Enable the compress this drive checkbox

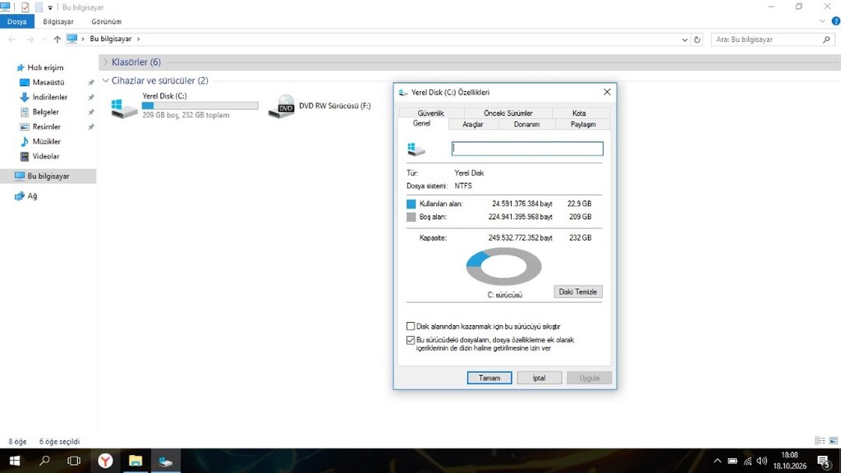point(411,326)
